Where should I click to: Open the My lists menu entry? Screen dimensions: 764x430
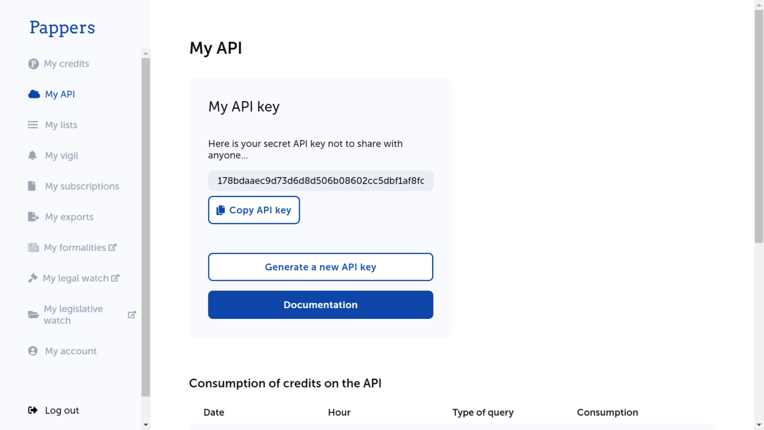(x=61, y=125)
